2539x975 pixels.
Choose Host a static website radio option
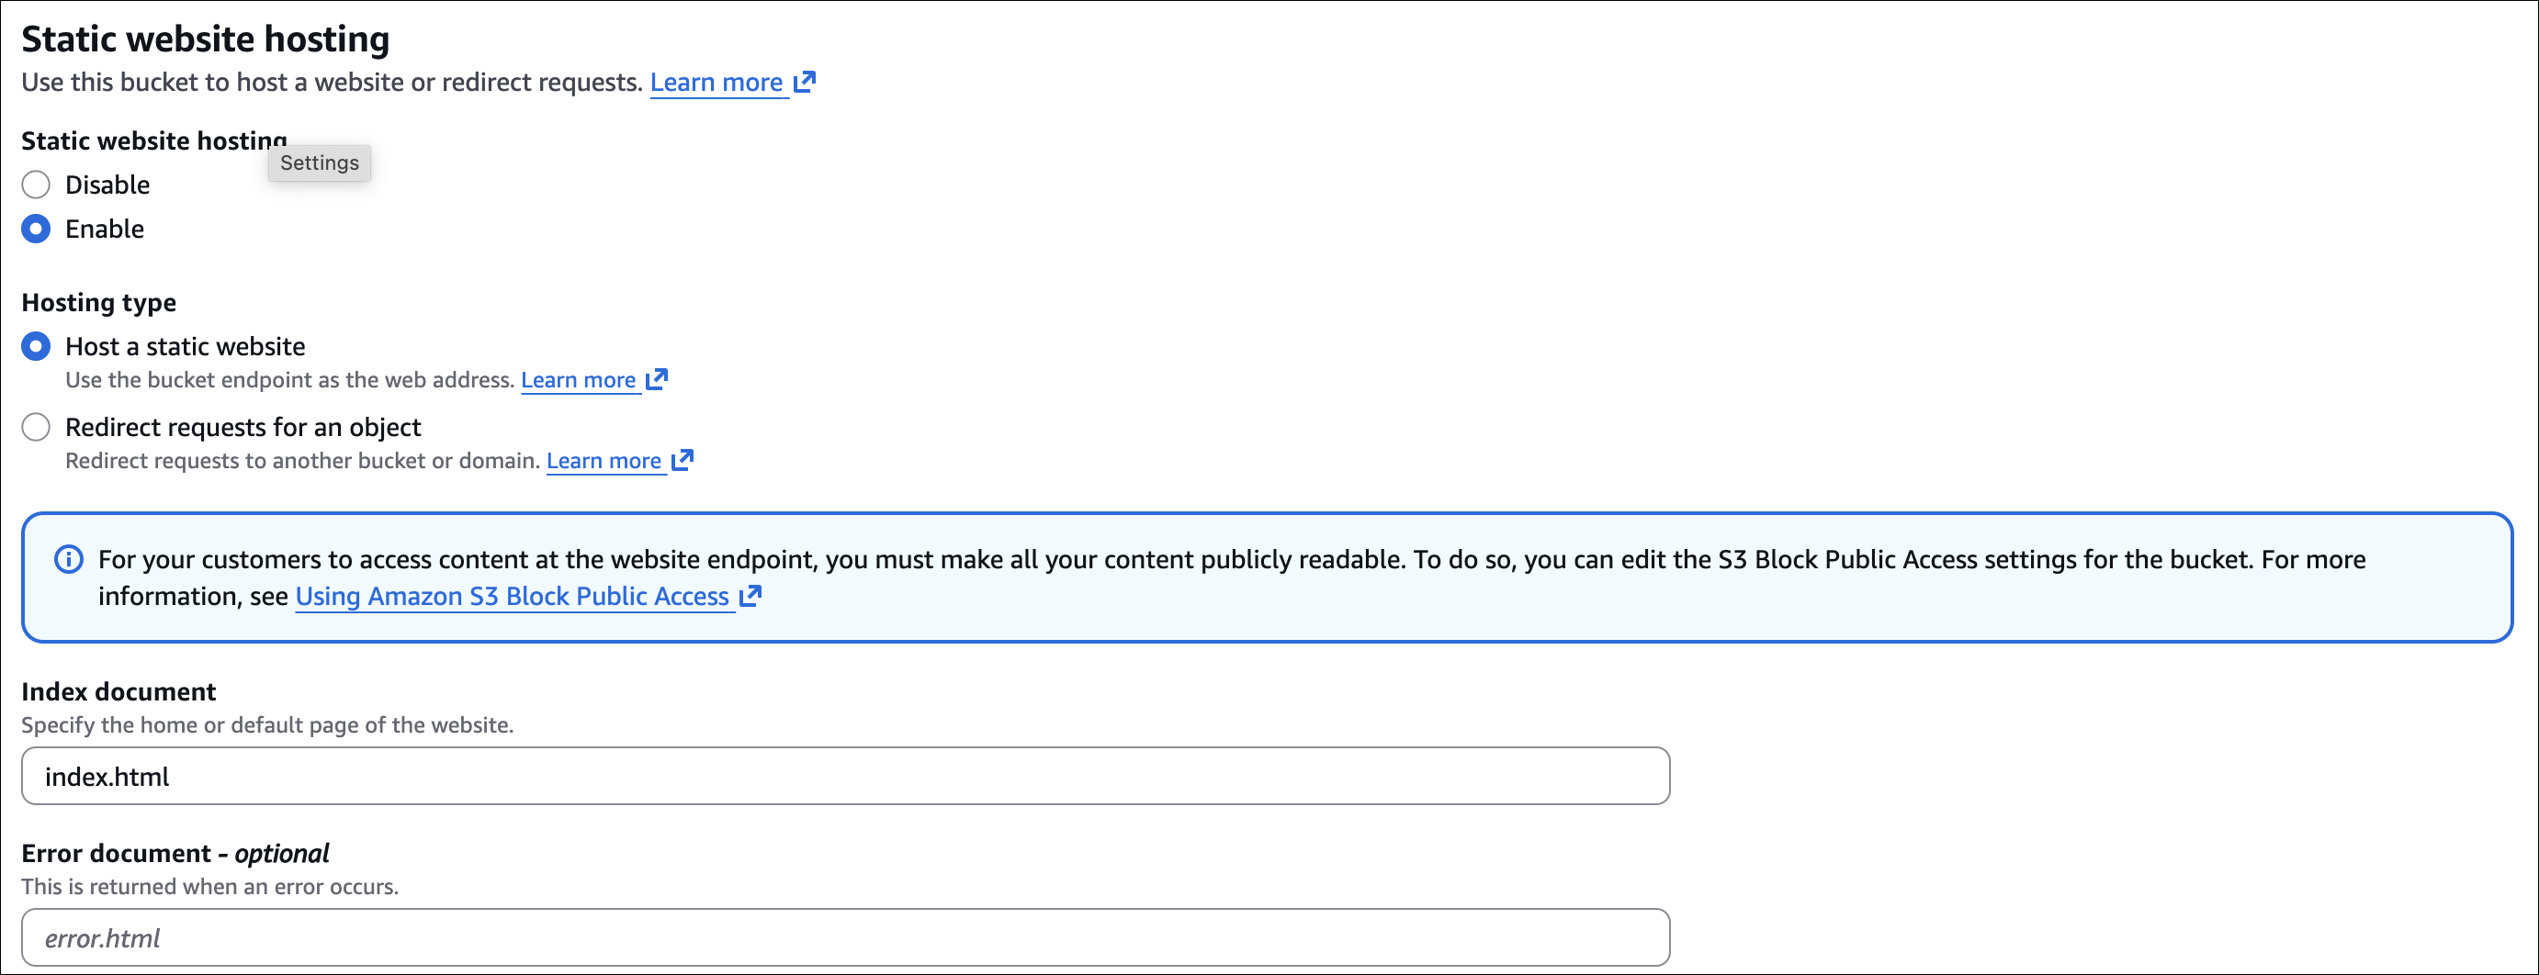click(37, 347)
